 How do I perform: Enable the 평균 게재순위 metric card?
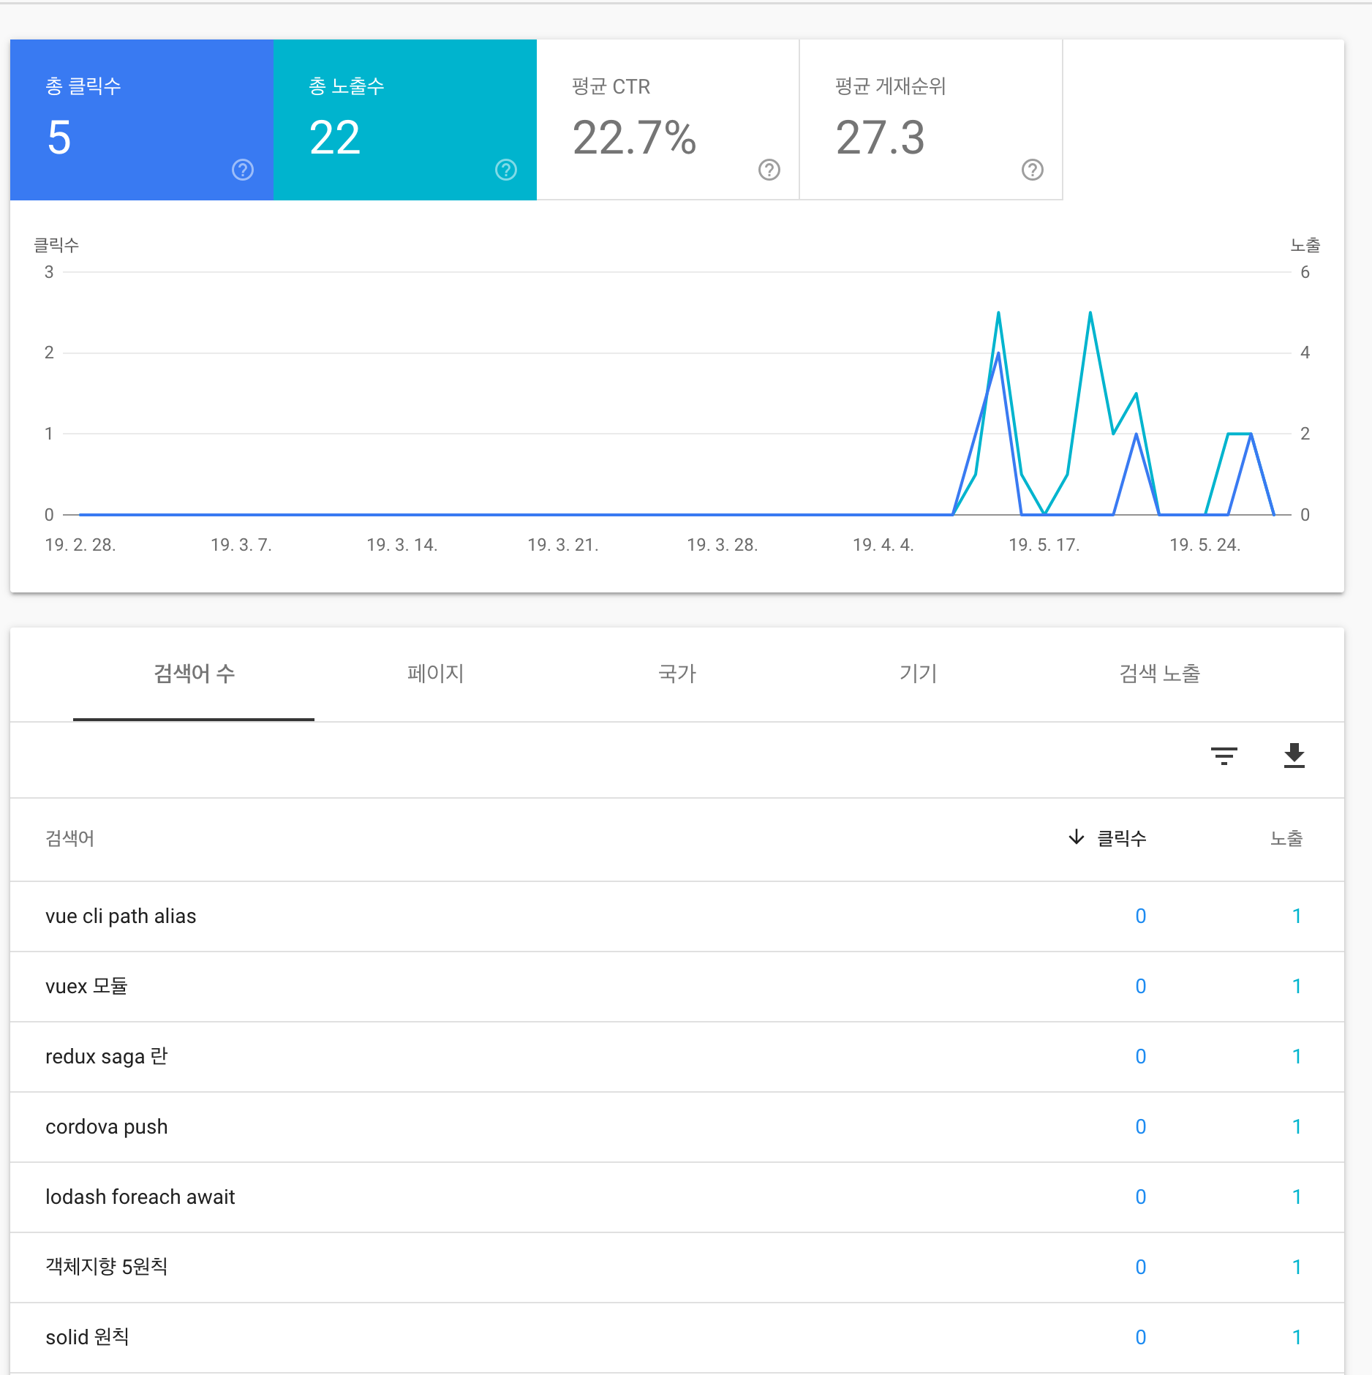(931, 120)
